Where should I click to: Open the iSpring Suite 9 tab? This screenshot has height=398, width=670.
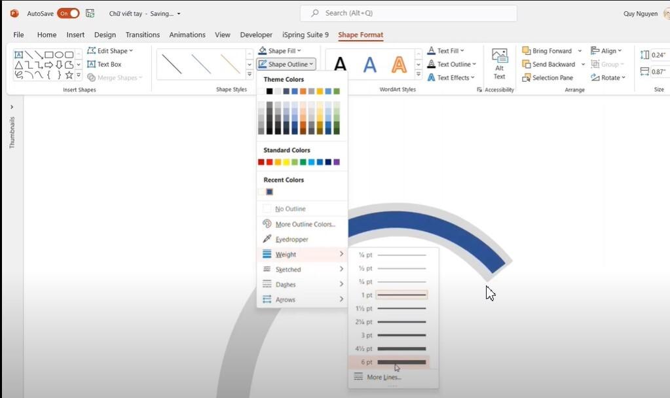tap(305, 35)
